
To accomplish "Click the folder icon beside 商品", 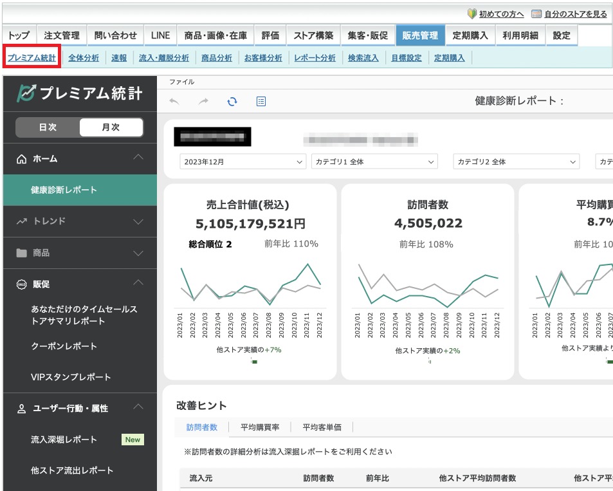I will click(x=21, y=253).
